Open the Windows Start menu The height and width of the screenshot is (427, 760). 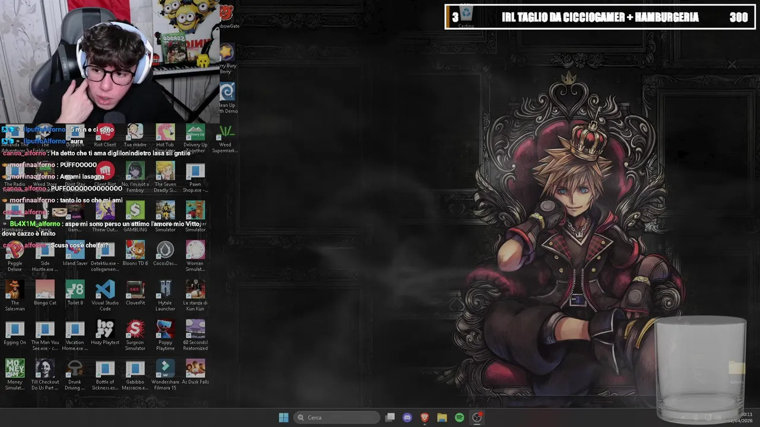click(284, 418)
